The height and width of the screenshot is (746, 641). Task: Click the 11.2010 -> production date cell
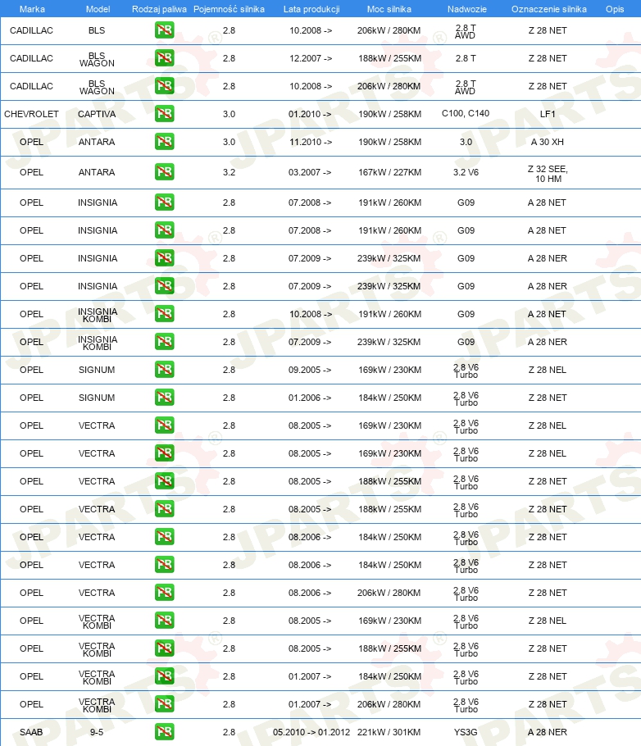[x=311, y=142]
